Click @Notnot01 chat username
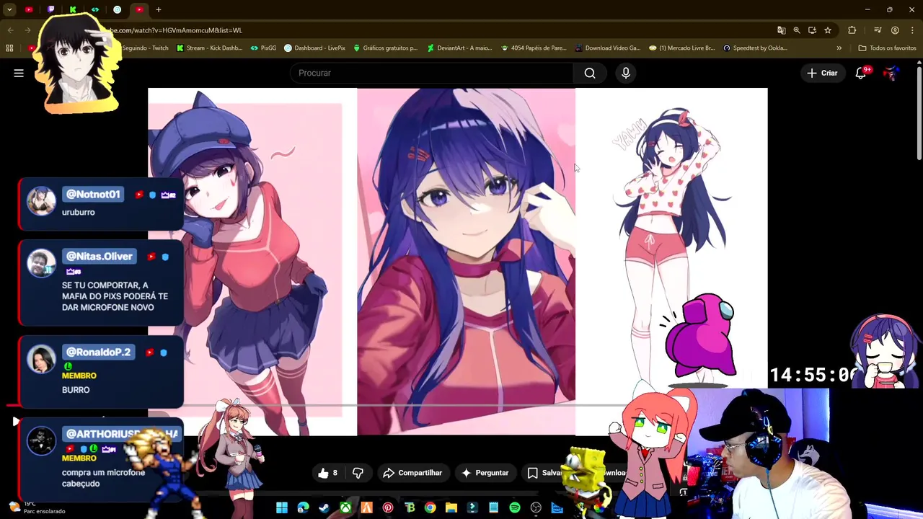The image size is (923, 519). pyautogui.click(x=93, y=195)
